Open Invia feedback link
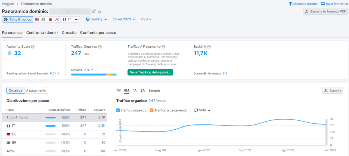 point(335,4)
